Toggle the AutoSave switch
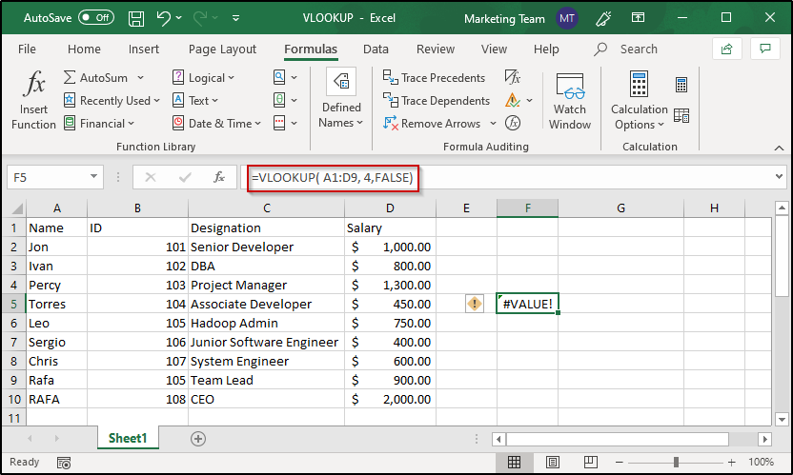The height and width of the screenshot is (475, 793). point(96,18)
